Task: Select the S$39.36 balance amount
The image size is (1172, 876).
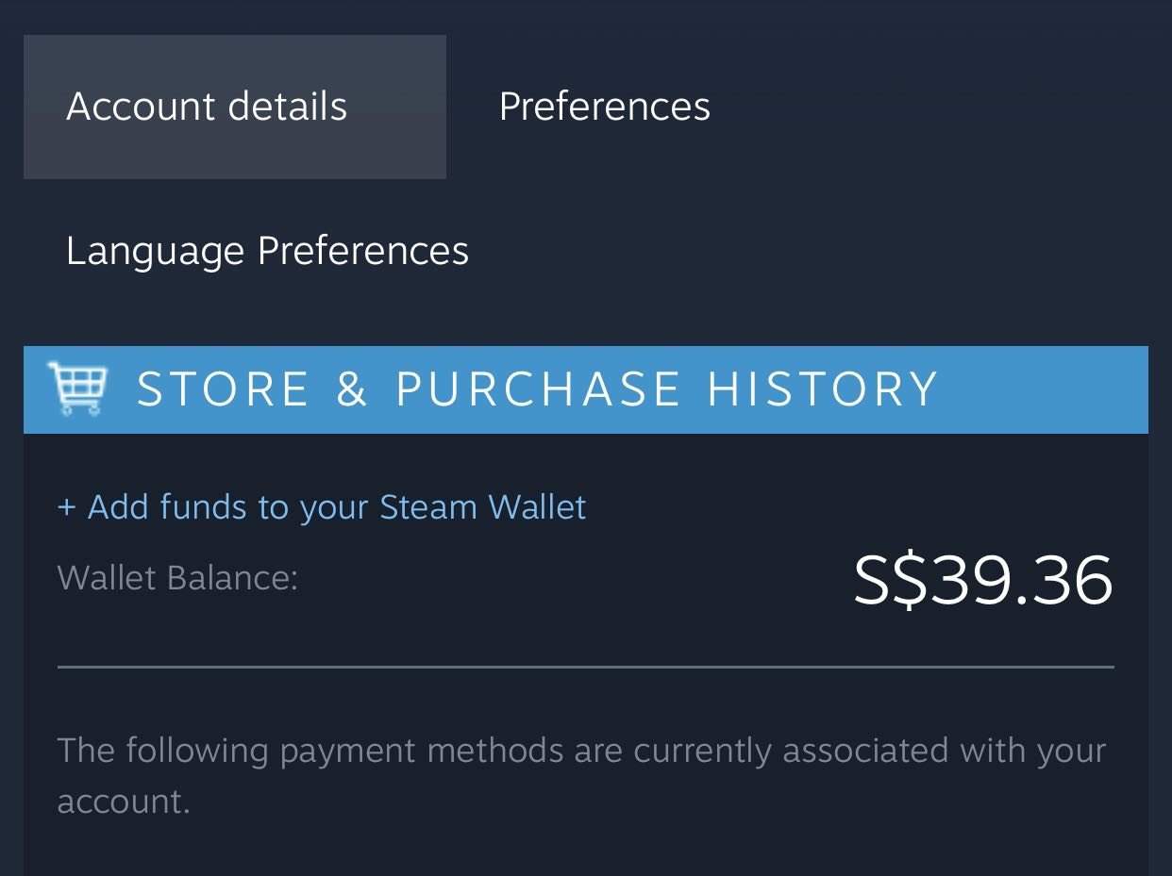Action: coord(982,581)
